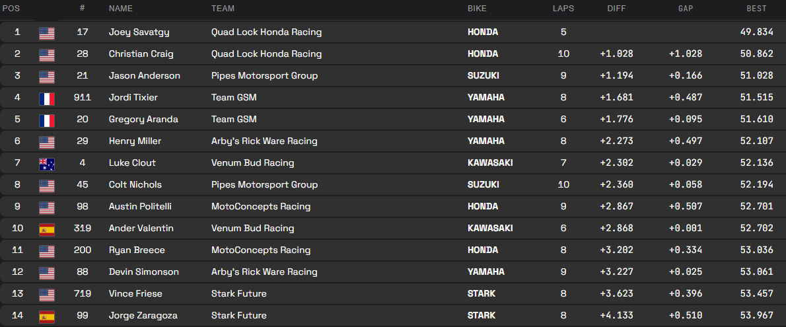Click the US flag beside Vince Friese

(46, 294)
